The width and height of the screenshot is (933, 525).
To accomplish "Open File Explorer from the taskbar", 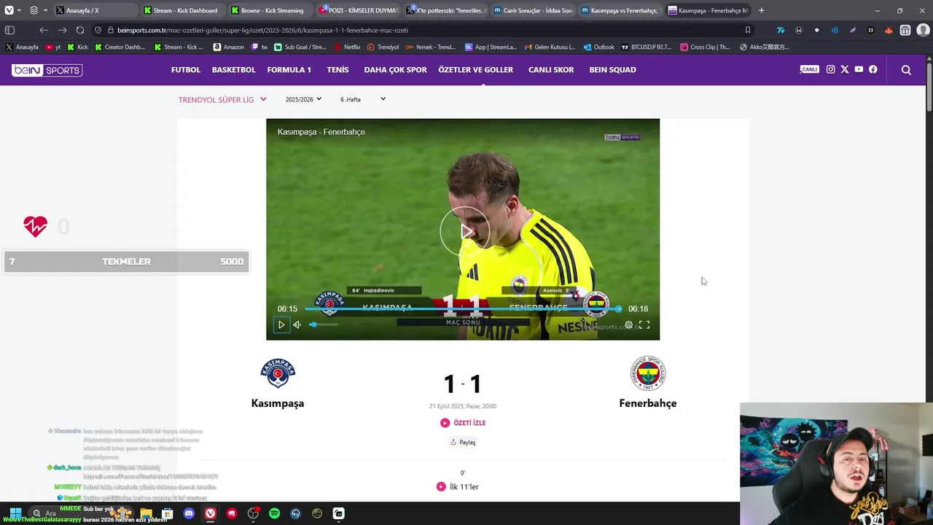I will tap(146, 513).
